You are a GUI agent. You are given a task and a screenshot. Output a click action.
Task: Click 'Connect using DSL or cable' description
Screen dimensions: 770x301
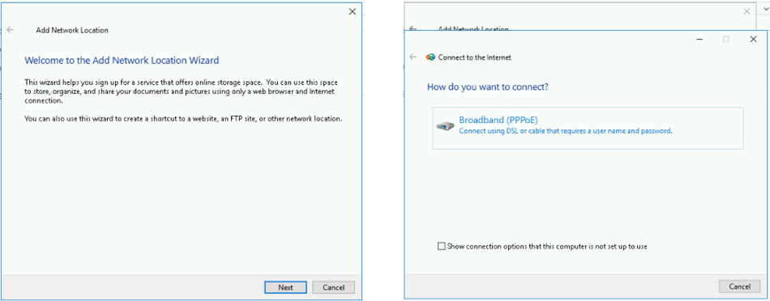[x=565, y=131]
